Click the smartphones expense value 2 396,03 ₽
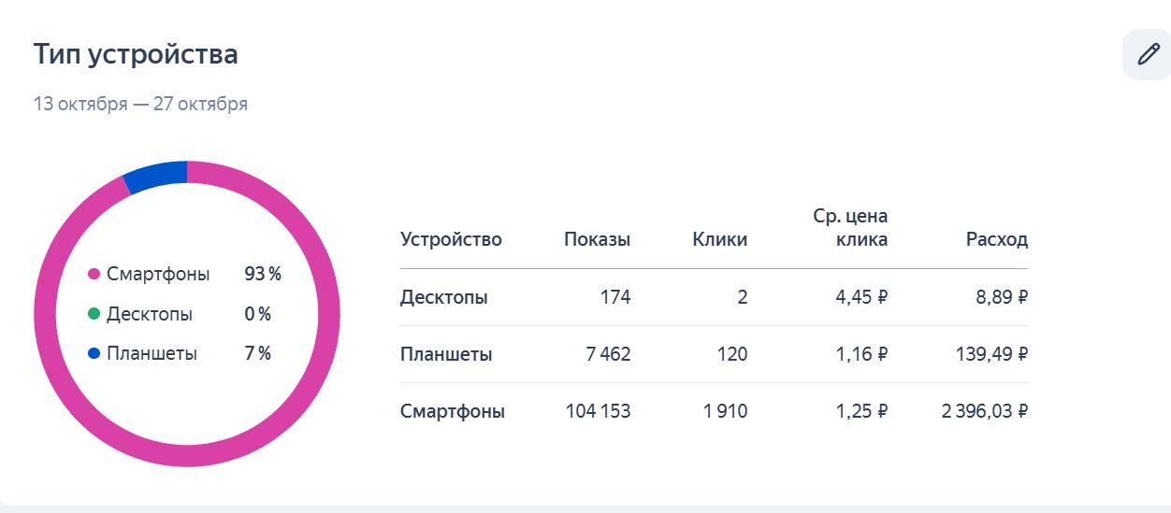 (x=984, y=411)
